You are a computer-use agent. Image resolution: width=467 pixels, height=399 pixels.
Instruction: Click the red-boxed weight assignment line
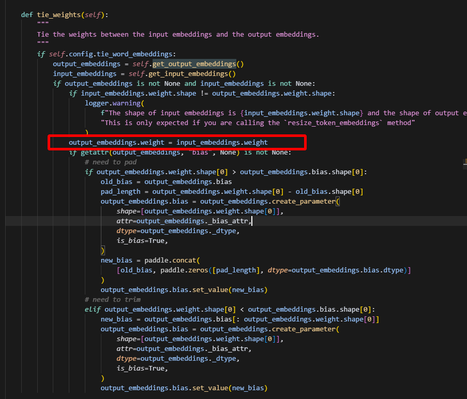click(x=168, y=142)
